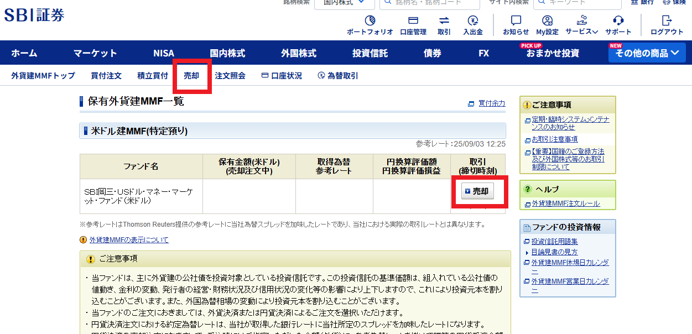
Task: Click the ログアウト logout icon
Action: (x=667, y=25)
